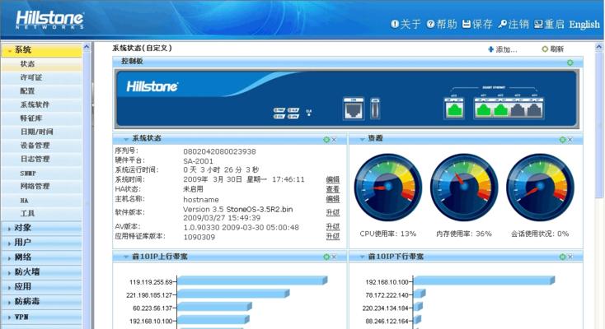
Task: Click the green settings icon on 前10IP下行带宽 panel
Action: tap(562, 257)
